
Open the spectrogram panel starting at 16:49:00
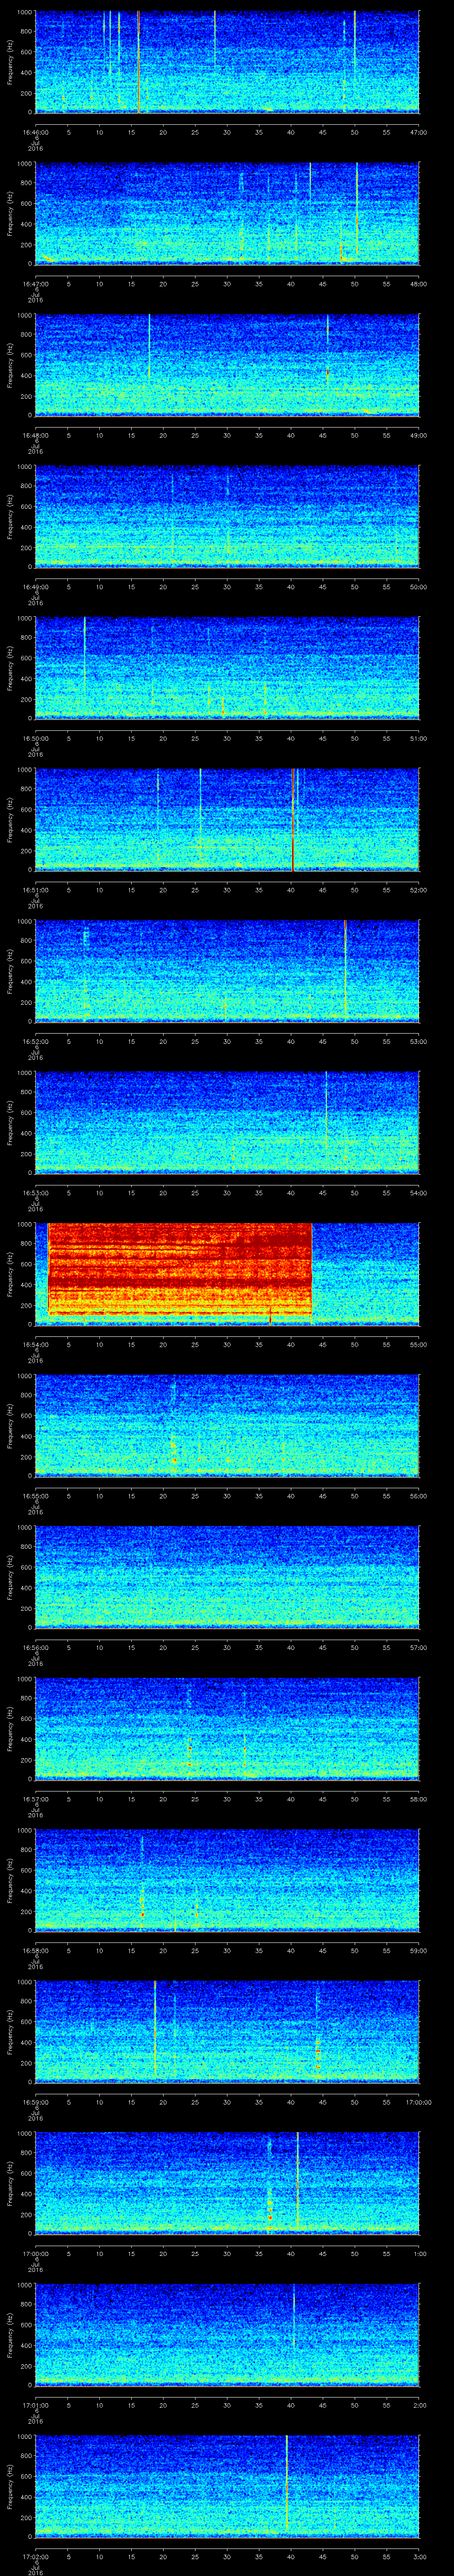[x=227, y=517]
